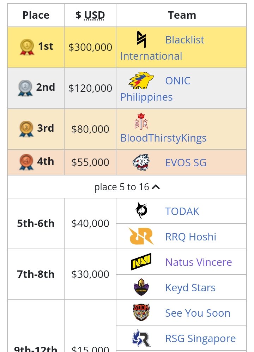Click the Natus Vincere yellow logo
The image size is (254, 352).
(141, 262)
